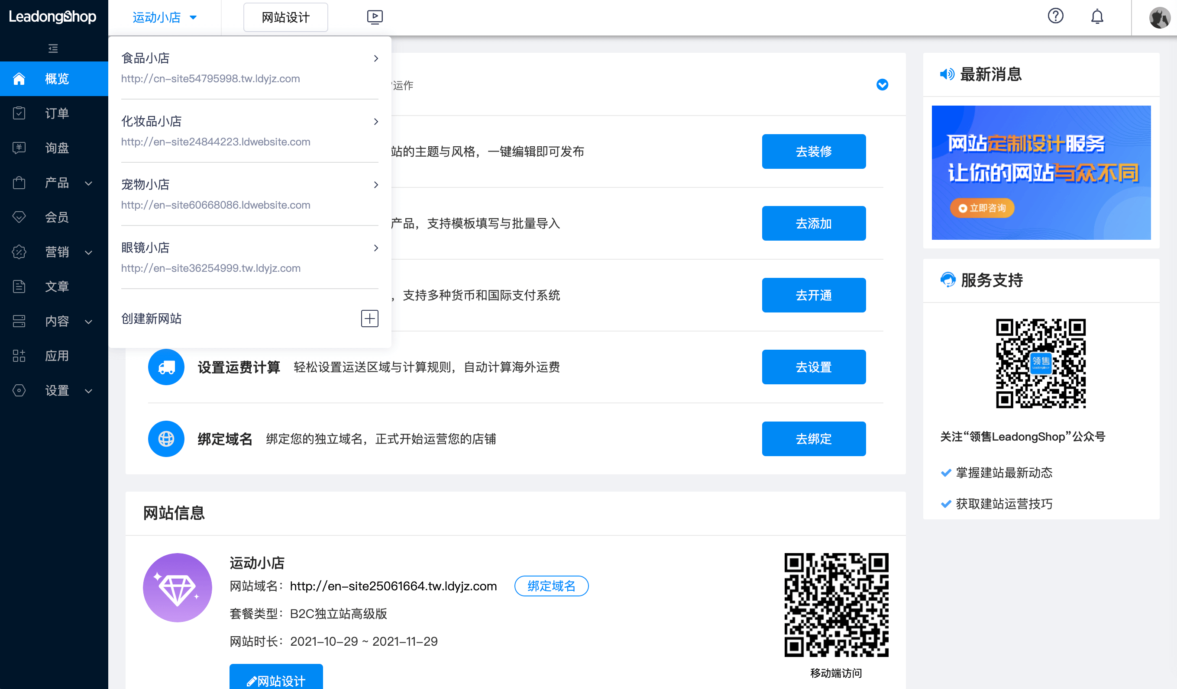The height and width of the screenshot is (689, 1177).
Task: Click the help question-mark icon
Action: click(x=1056, y=16)
